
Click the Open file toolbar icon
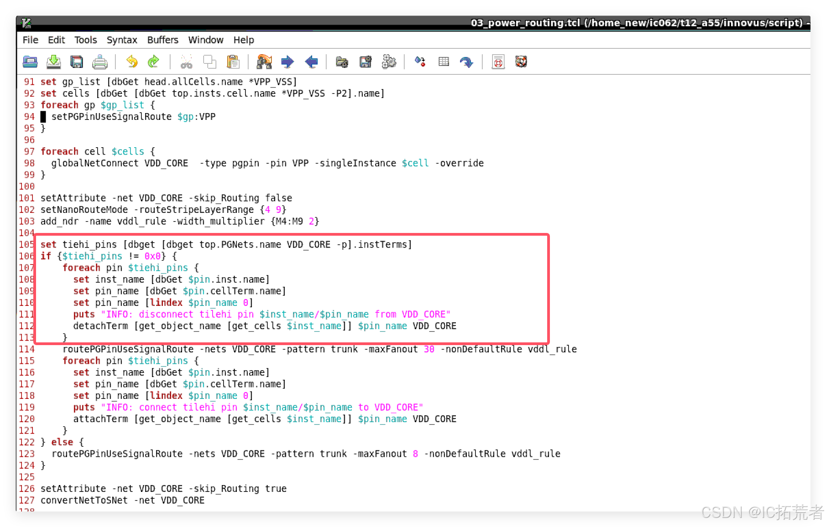[x=30, y=62]
